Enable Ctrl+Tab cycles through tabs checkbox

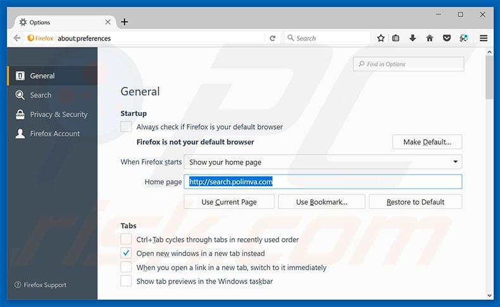click(x=126, y=239)
